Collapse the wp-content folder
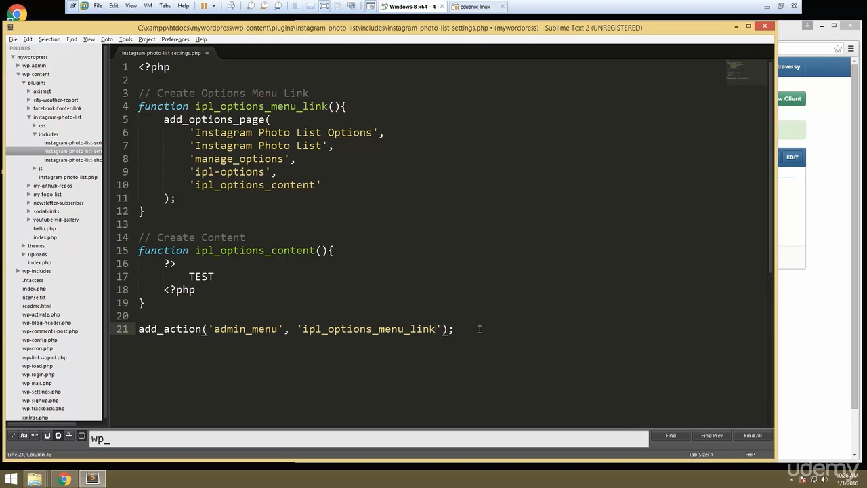 tap(18, 74)
